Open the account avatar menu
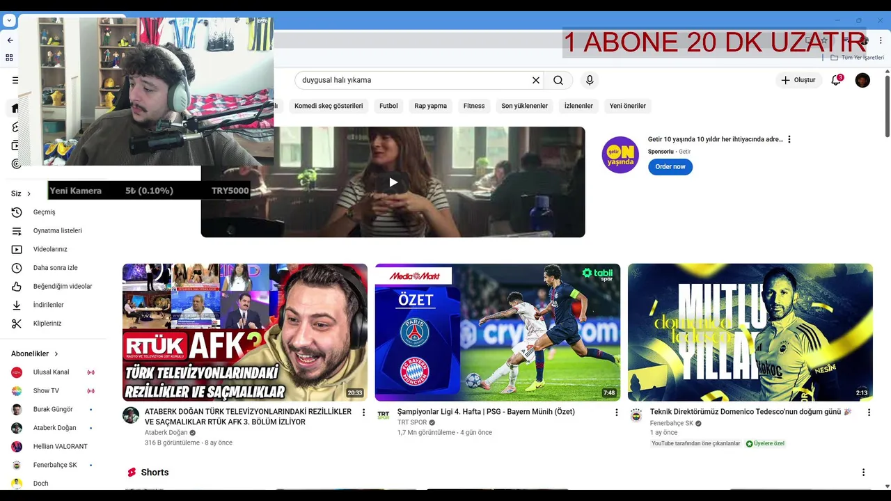This screenshot has height=501, width=891. point(862,80)
